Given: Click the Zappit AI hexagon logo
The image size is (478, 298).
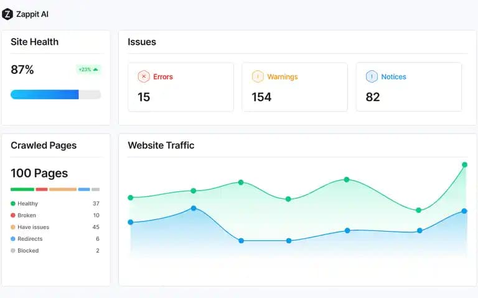Looking at the screenshot, I should (7, 14).
